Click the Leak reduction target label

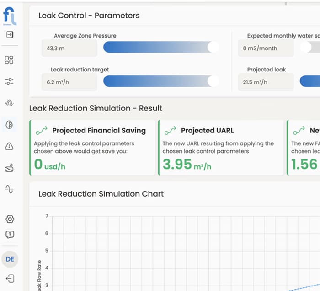(80, 70)
